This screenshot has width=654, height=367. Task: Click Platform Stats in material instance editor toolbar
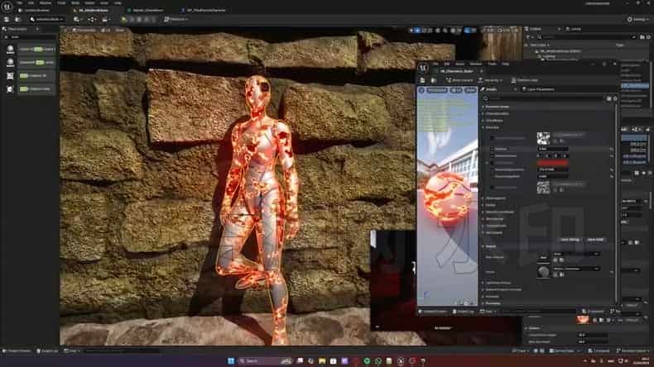(x=525, y=80)
